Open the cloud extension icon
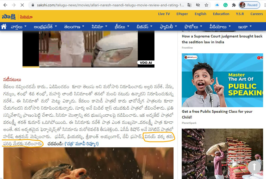The image size is (266, 179). click(x=217, y=5)
